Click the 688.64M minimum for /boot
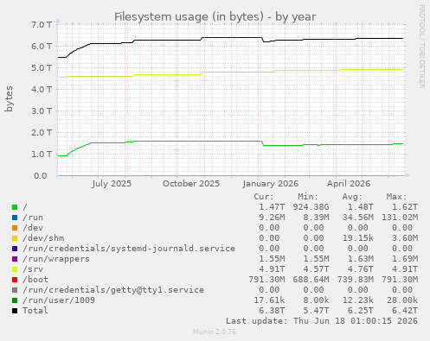Image resolution: width=430 pixels, height=341 pixels. pos(311,280)
